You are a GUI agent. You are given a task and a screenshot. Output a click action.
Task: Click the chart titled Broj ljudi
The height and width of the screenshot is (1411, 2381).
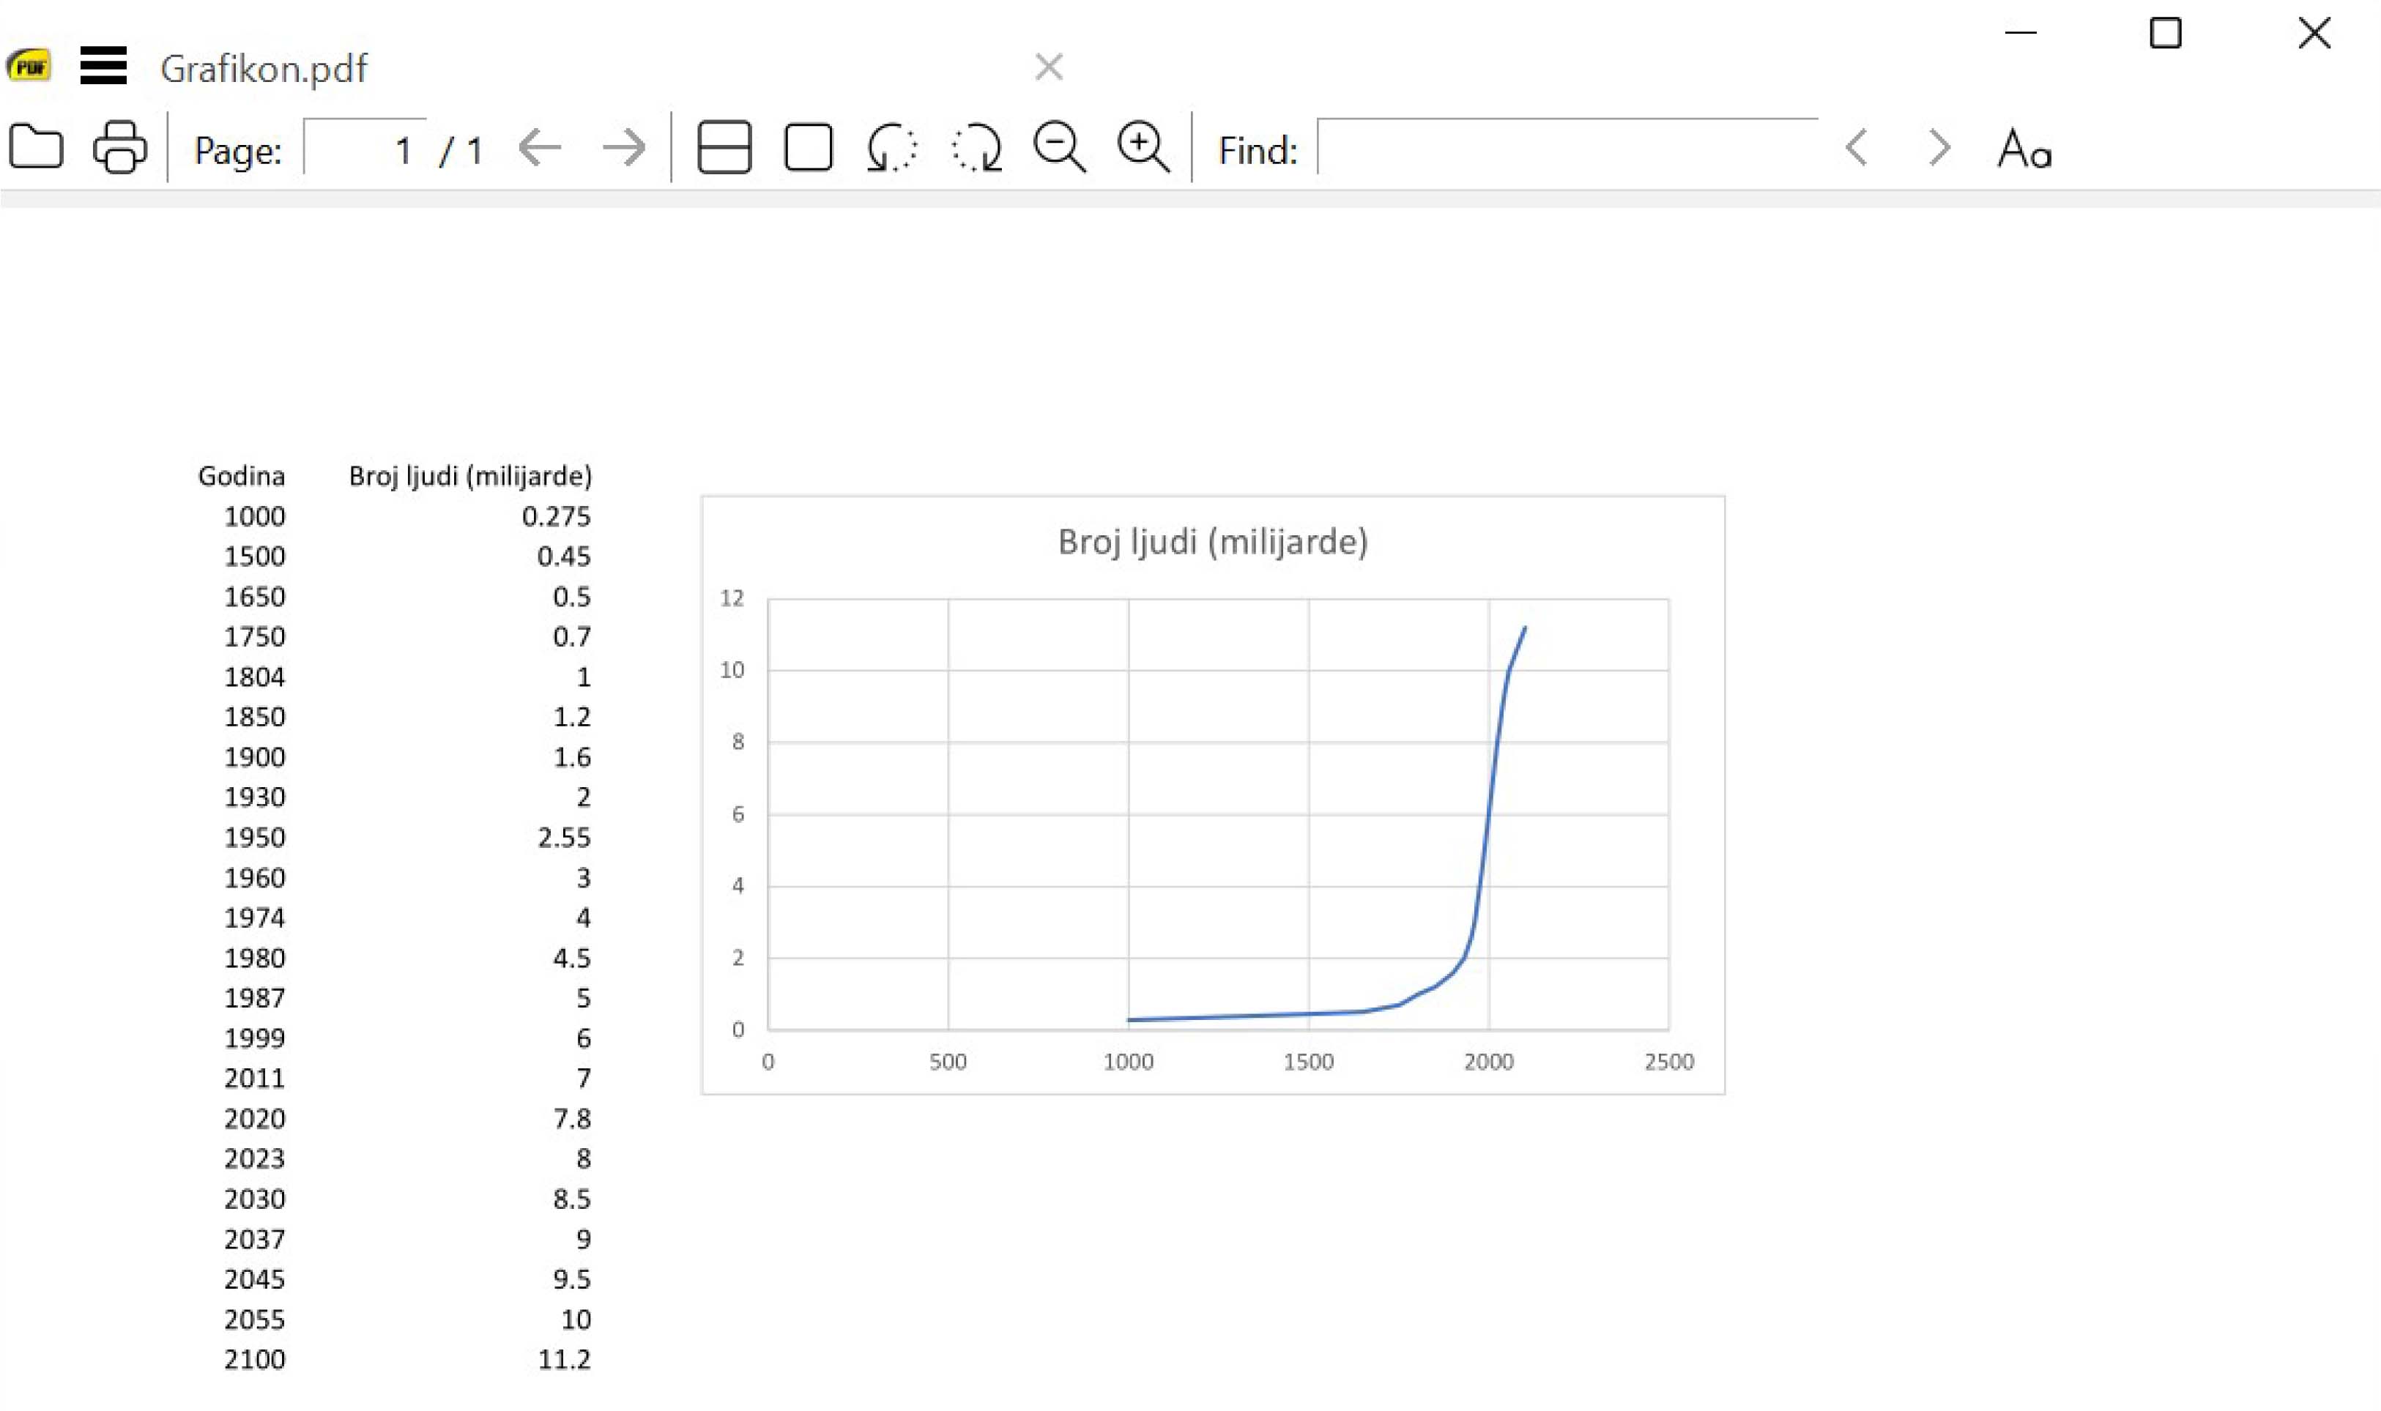(x=1212, y=795)
